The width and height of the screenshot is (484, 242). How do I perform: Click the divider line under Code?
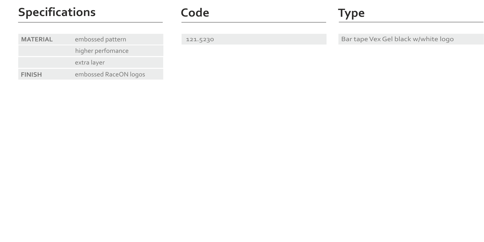coord(254,22)
